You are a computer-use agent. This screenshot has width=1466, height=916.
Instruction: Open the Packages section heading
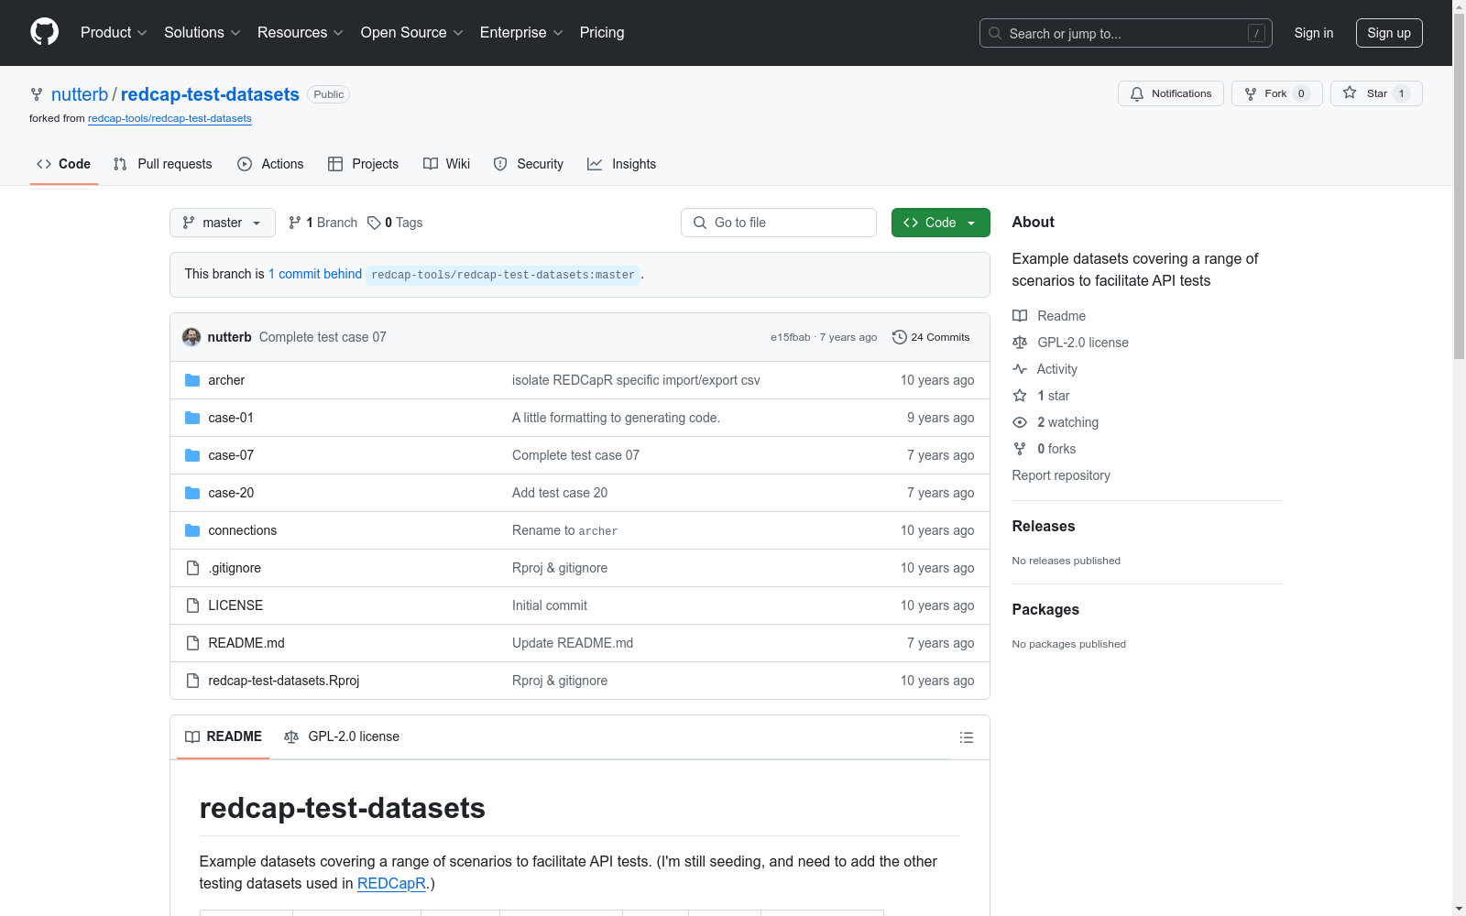1045,609
